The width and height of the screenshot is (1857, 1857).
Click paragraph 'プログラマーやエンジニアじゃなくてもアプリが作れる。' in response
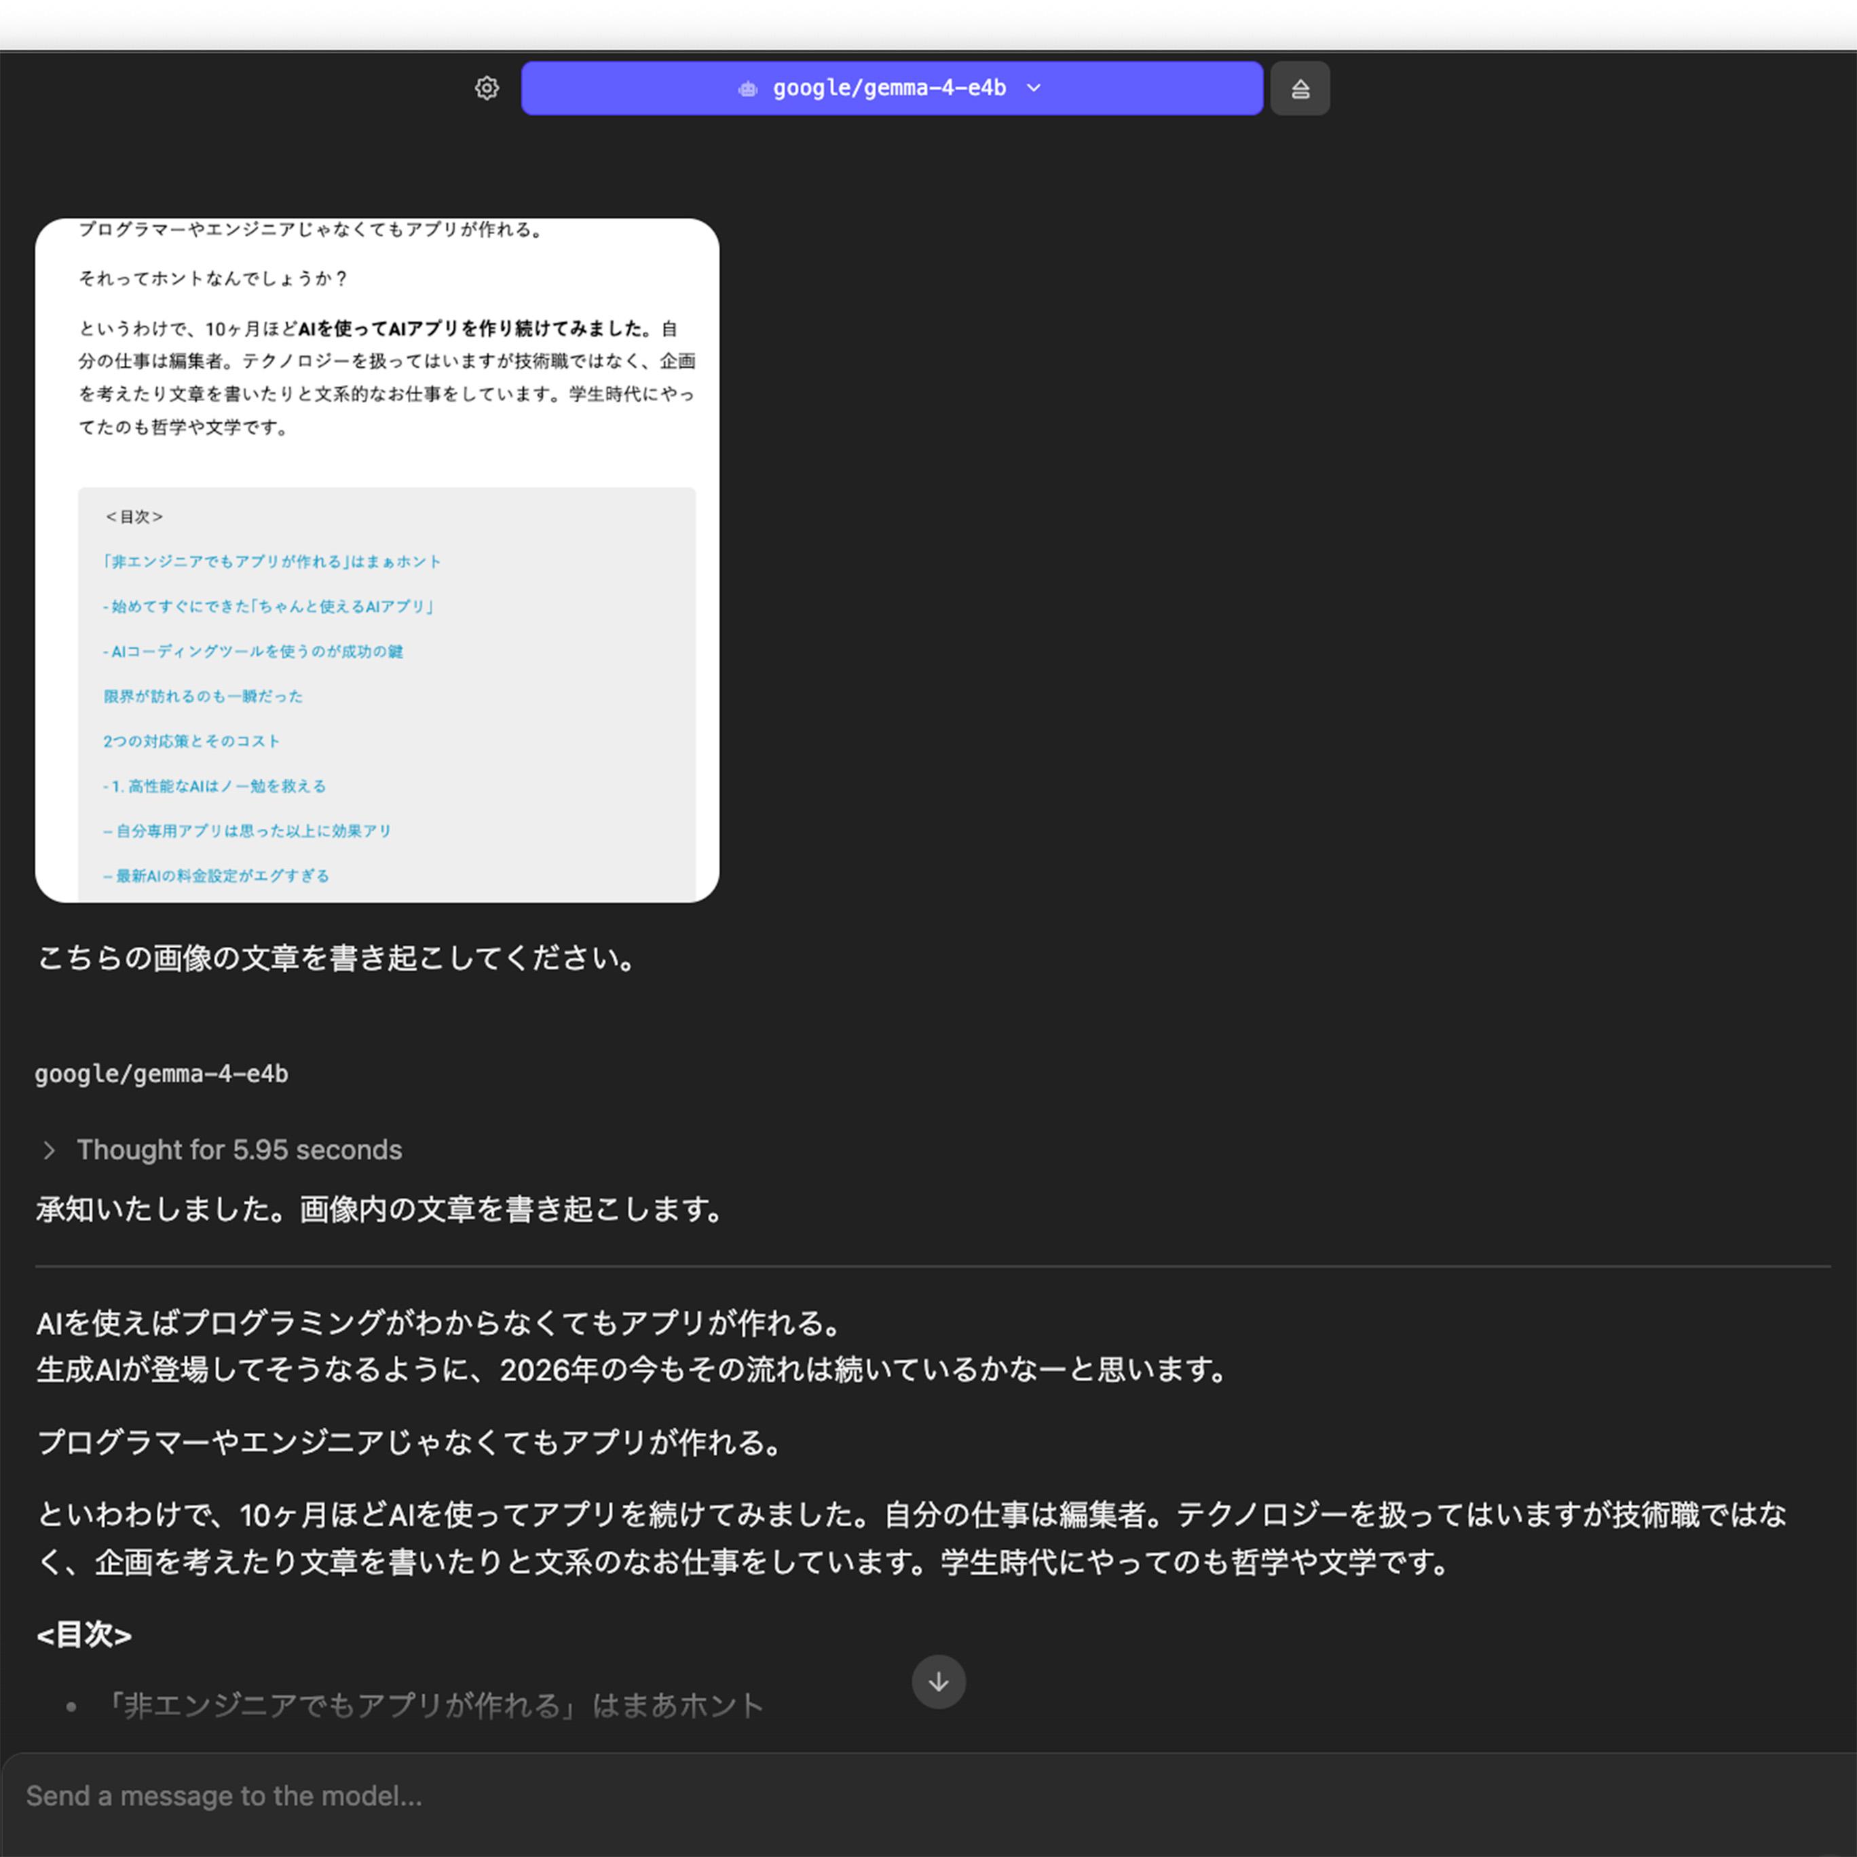[x=411, y=1442]
